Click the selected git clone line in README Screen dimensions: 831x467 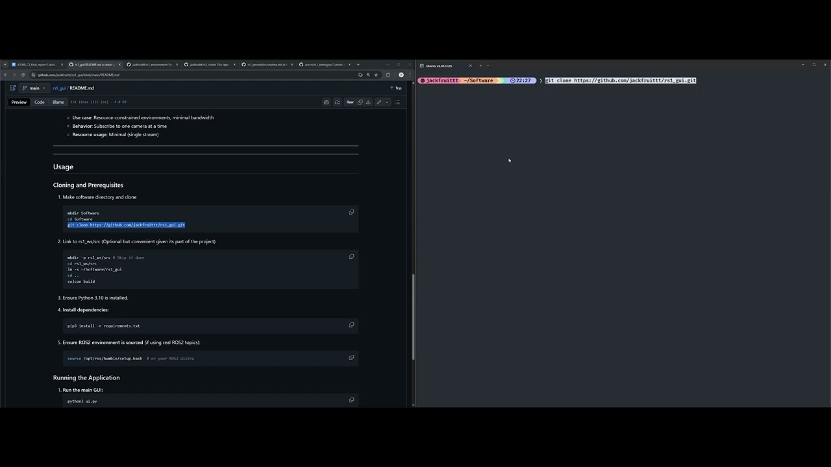tap(126, 225)
